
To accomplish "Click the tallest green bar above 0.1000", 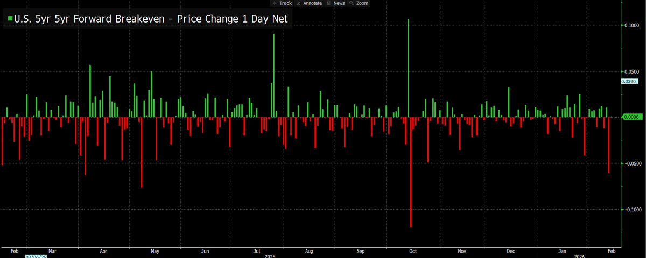I will tap(408, 68).
